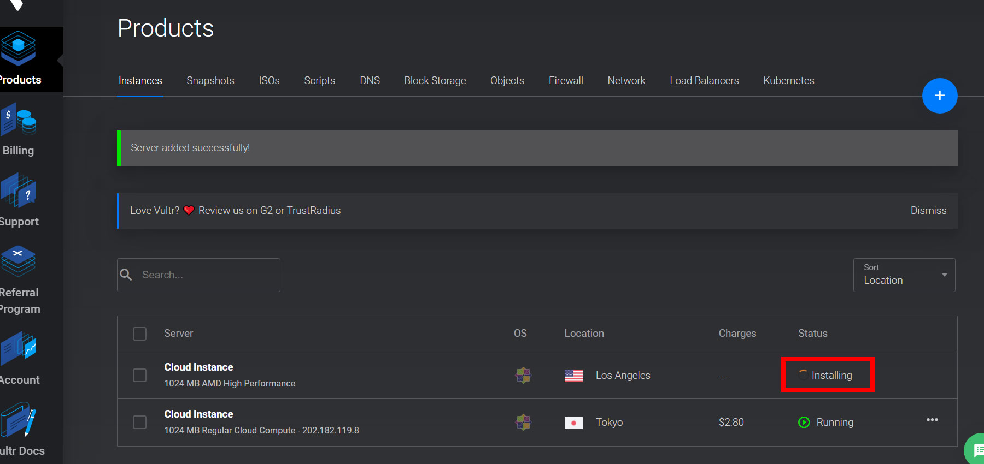Click the Server column header
Image resolution: width=984 pixels, height=464 pixels.
[179, 334]
